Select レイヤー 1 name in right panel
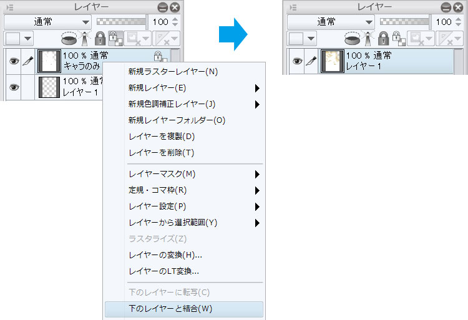The image size is (468, 320). pos(364,67)
